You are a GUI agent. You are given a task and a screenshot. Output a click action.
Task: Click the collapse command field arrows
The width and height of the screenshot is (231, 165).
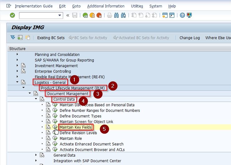coord(68,15)
